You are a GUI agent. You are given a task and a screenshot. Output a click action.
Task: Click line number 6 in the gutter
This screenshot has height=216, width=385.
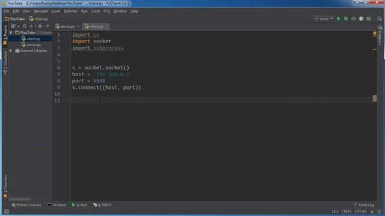(x=59, y=68)
